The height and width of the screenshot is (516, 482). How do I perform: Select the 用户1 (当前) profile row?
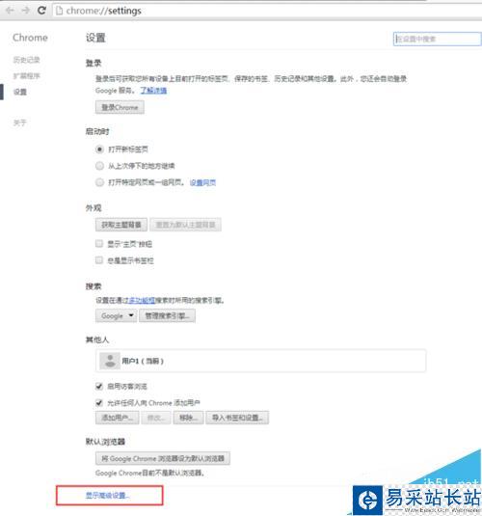(261, 361)
